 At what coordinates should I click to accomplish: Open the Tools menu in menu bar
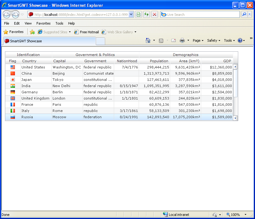click(59, 23)
